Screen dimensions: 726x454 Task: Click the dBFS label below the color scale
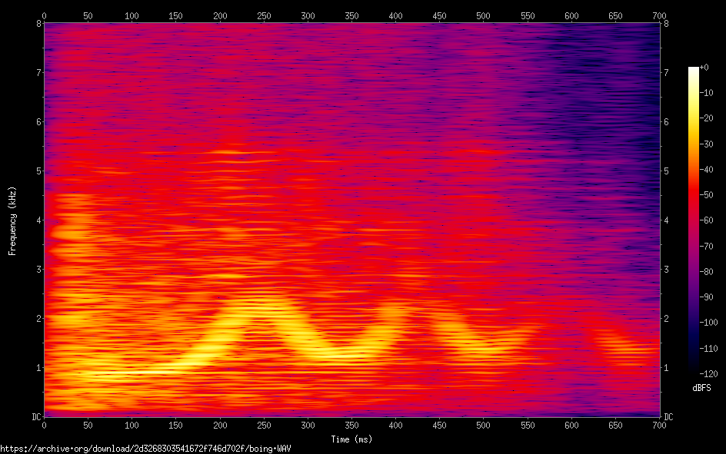click(701, 388)
